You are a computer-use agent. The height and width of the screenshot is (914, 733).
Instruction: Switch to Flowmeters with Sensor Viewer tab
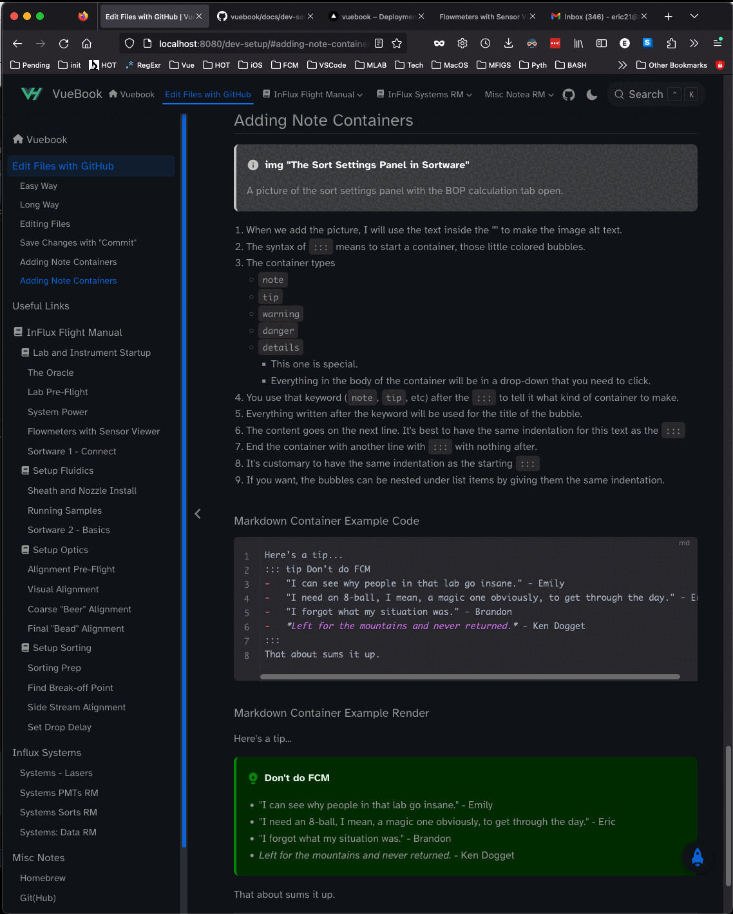coord(487,17)
